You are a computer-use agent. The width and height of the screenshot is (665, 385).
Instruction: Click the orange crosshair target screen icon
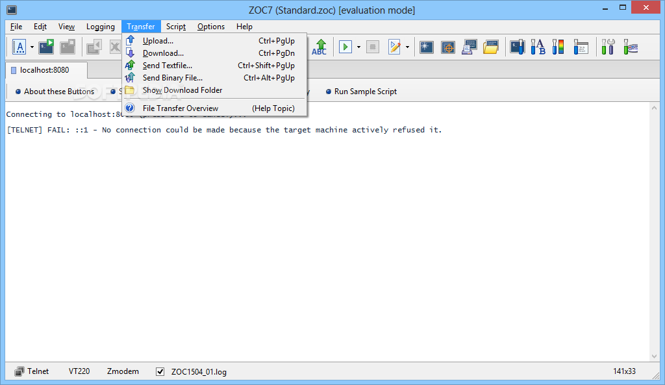(448, 47)
